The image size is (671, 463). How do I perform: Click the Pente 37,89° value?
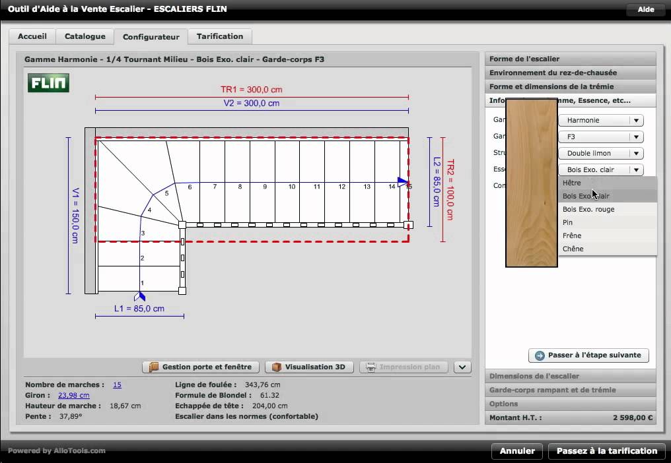pyautogui.click(x=71, y=416)
